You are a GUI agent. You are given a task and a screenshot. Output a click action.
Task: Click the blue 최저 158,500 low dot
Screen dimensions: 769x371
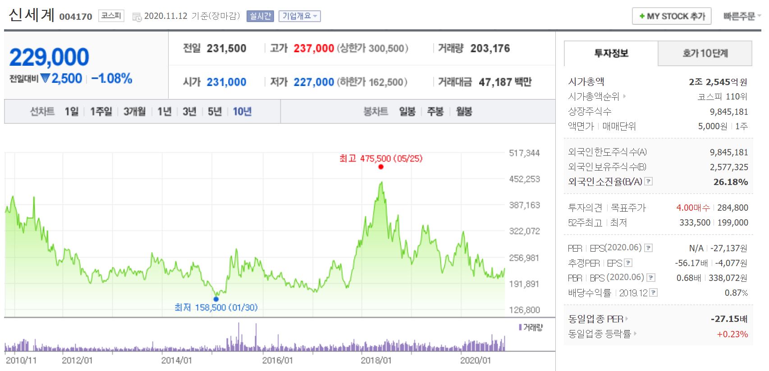[x=216, y=299]
